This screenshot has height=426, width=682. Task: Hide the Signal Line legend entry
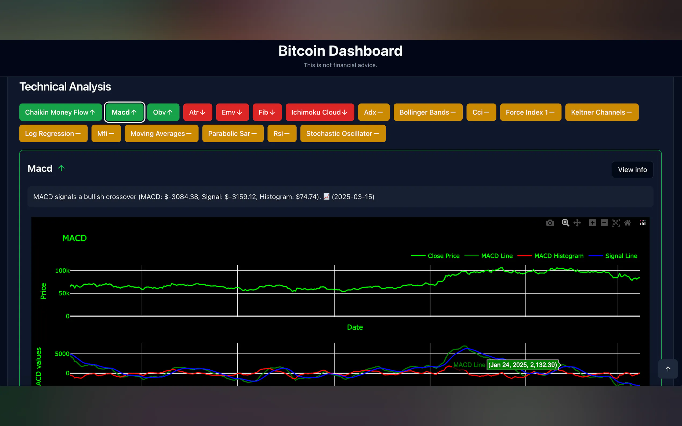pos(621,256)
